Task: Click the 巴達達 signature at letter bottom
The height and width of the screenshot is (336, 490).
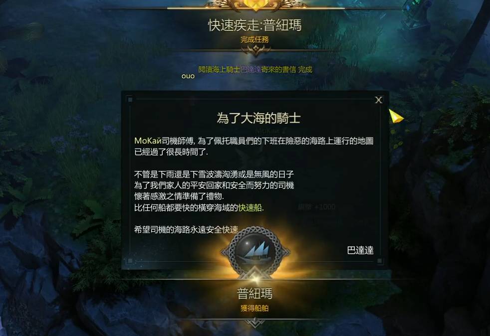Action: click(360, 250)
